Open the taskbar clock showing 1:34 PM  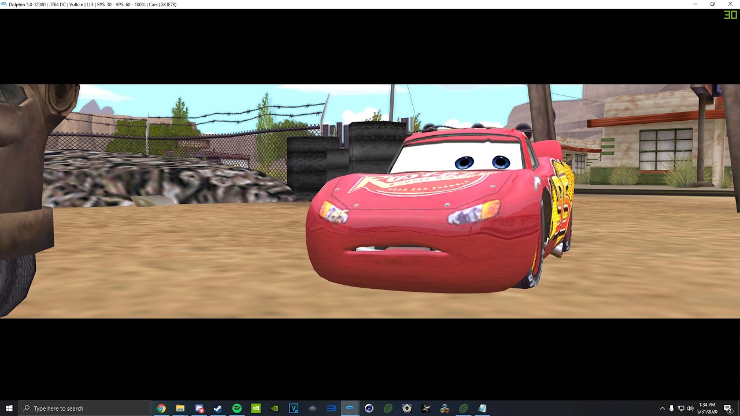tap(707, 408)
